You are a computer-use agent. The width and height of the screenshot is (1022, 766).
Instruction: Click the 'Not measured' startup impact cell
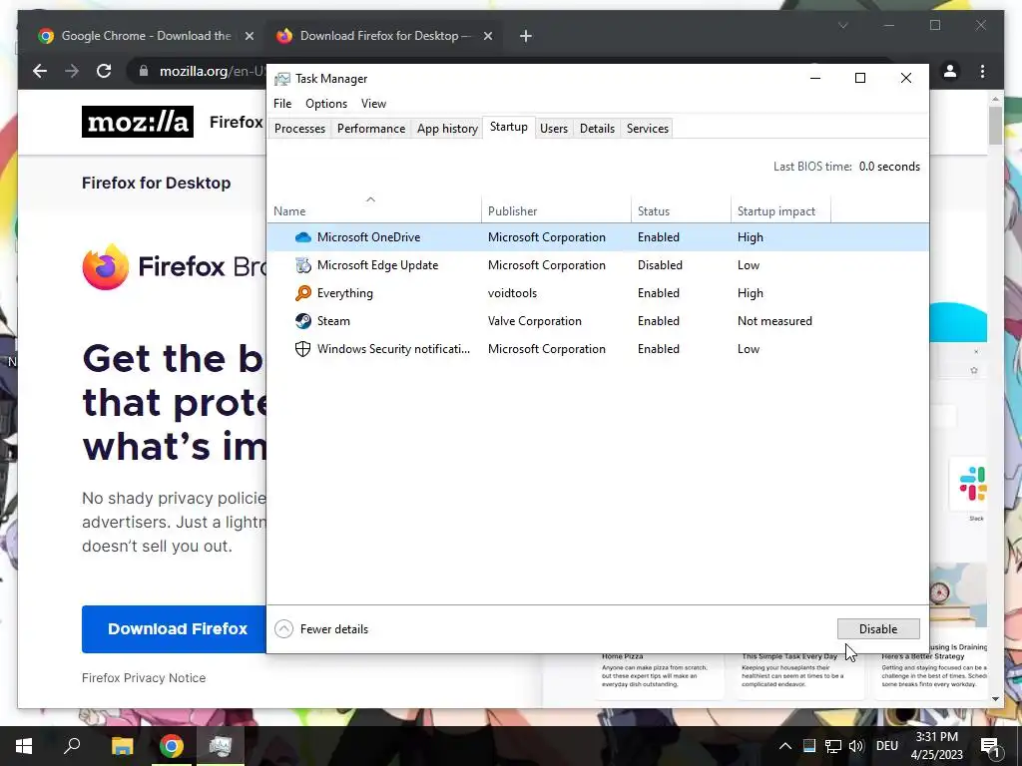click(x=774, y=321)
